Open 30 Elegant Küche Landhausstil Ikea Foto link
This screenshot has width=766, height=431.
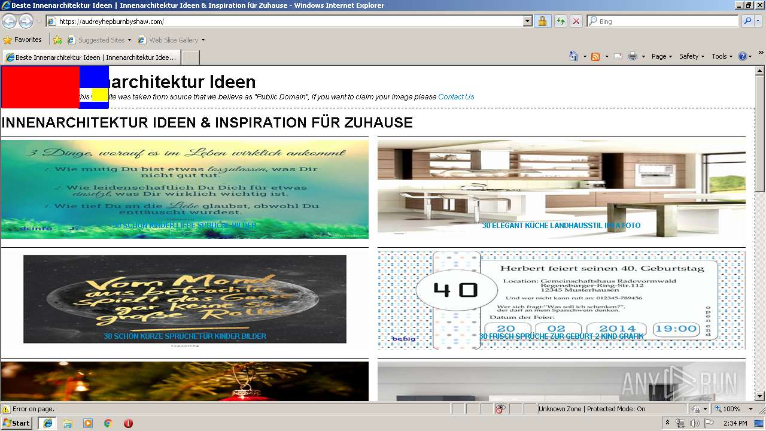(561, 226)
